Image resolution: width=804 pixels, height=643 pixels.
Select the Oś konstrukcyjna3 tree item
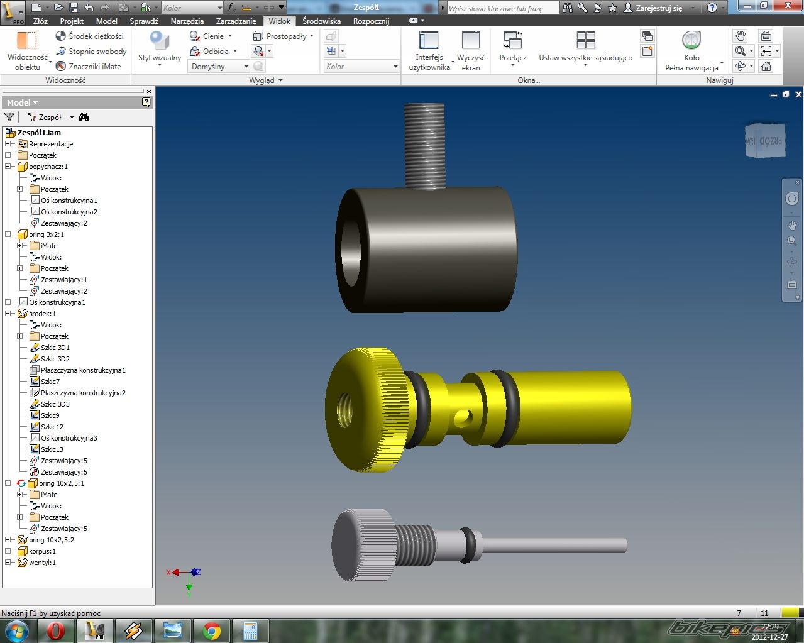coord(69,438)
